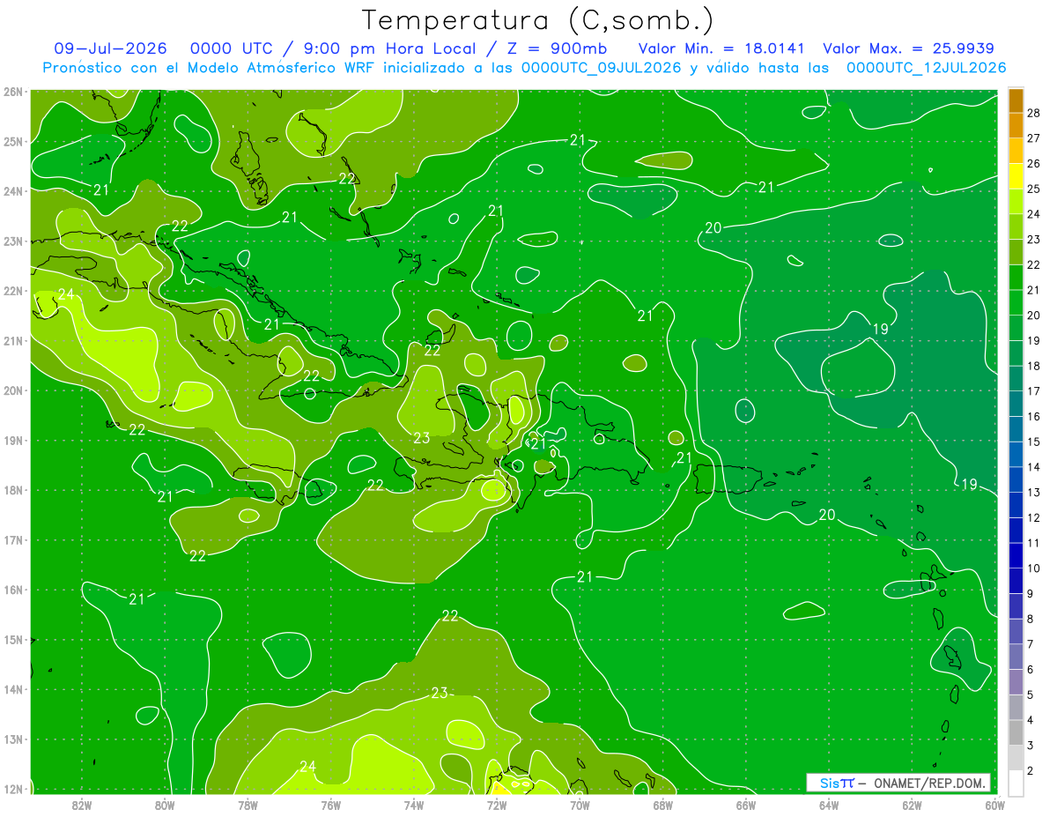The width and height of the screenshot is (1057, 817).
Task: Click the white swatch below scale value 2
Action: coord(1016,783)
